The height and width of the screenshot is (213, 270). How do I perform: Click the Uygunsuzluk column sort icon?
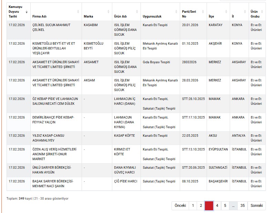tap(177, 12)
